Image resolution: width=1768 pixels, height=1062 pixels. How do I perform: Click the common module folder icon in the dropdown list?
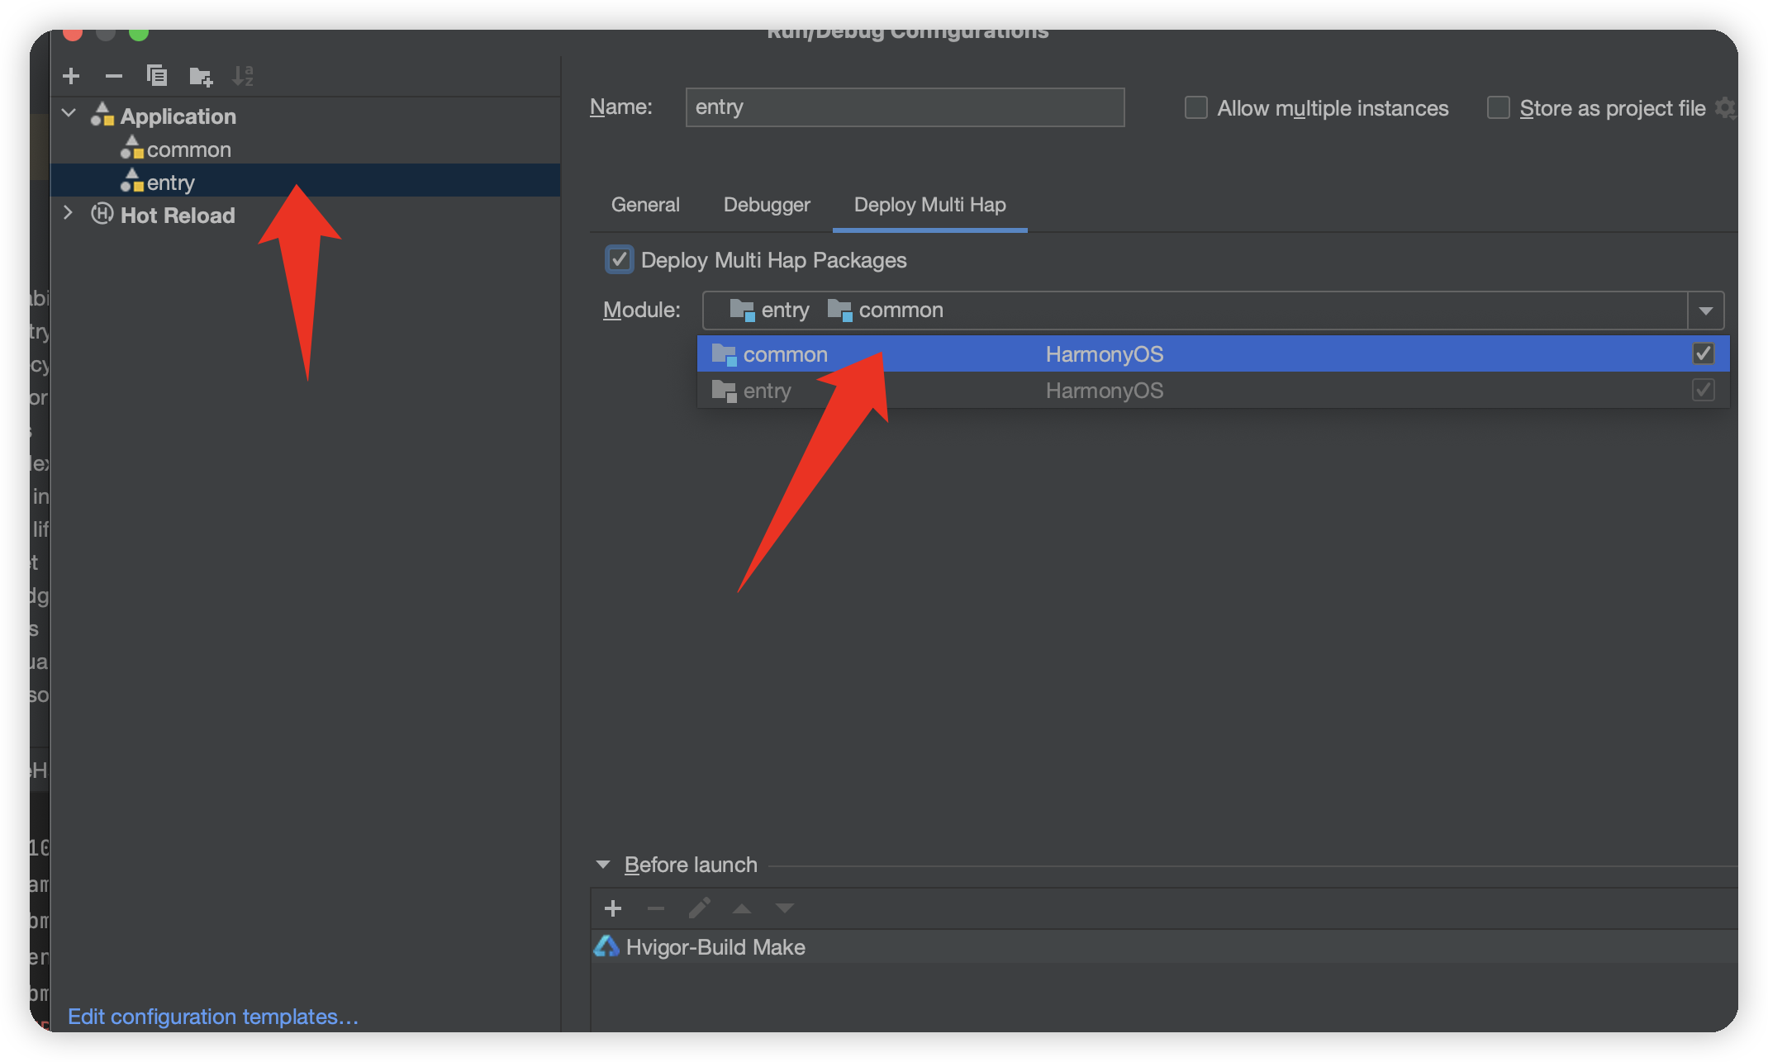pyautogui.click(x=724, y=354)
